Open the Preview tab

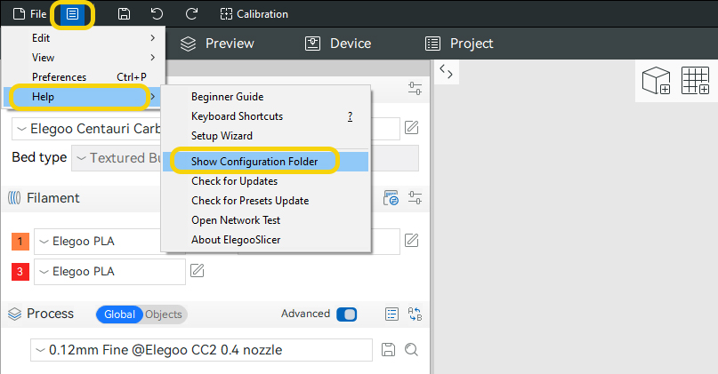pyautogui.click(x=217, y=44)
